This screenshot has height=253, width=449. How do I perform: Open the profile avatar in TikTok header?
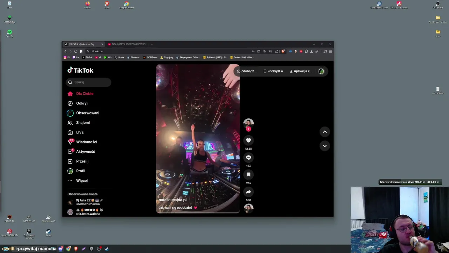[x=321, y=71]
